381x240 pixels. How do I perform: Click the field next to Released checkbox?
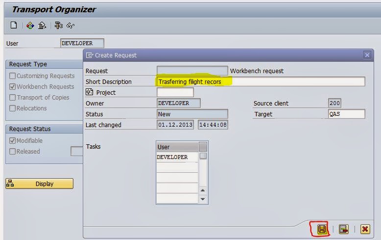77,151
